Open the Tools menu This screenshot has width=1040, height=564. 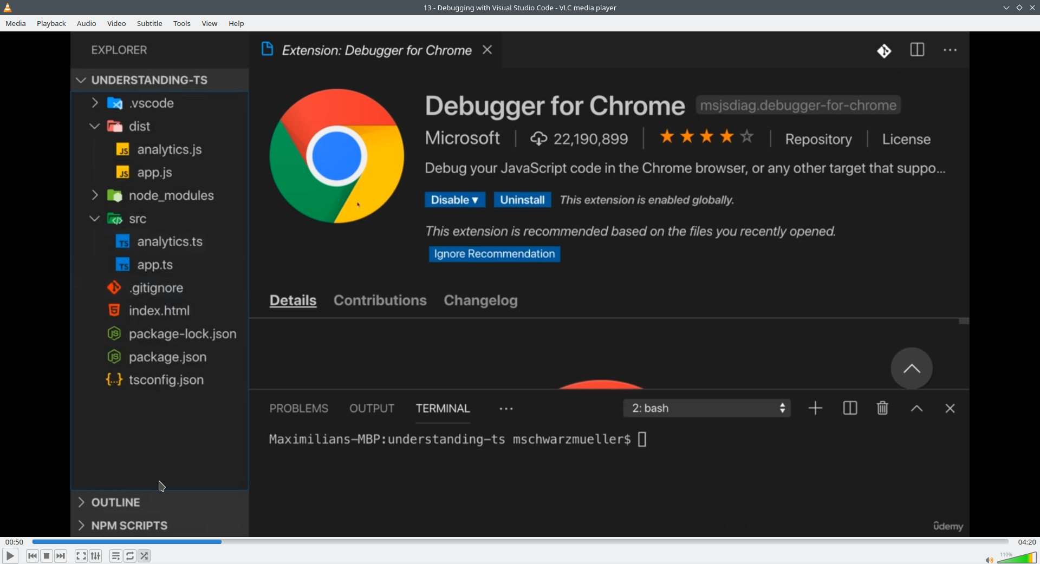[x=182, y=23]
